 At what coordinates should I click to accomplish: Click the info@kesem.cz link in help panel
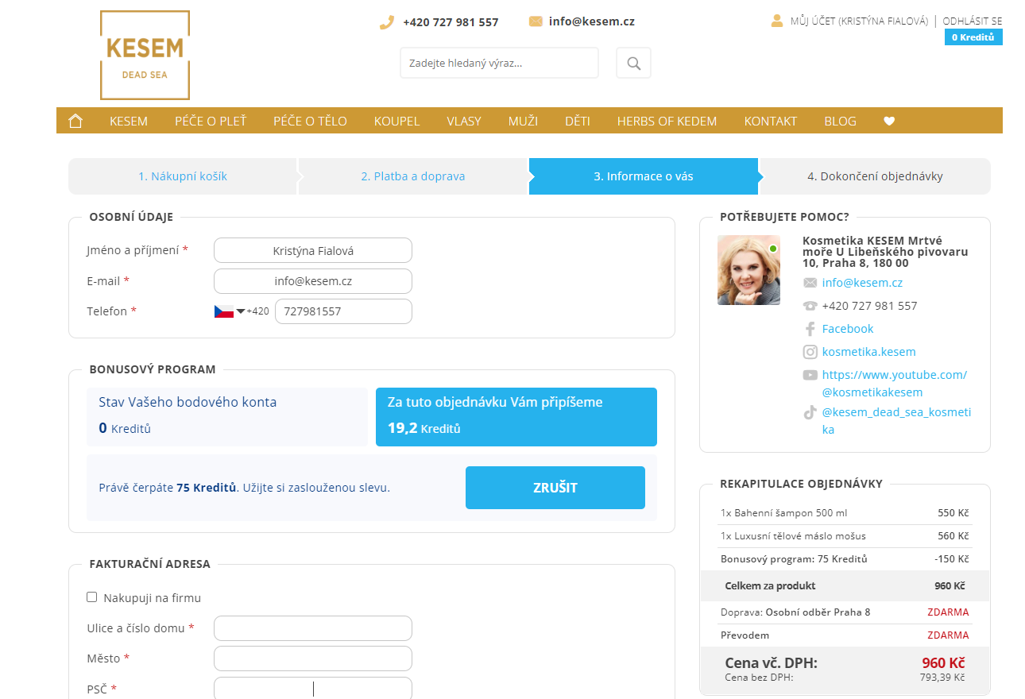point(862,283)
